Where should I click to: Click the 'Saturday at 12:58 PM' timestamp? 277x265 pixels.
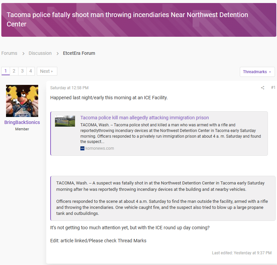coord(69,88)
